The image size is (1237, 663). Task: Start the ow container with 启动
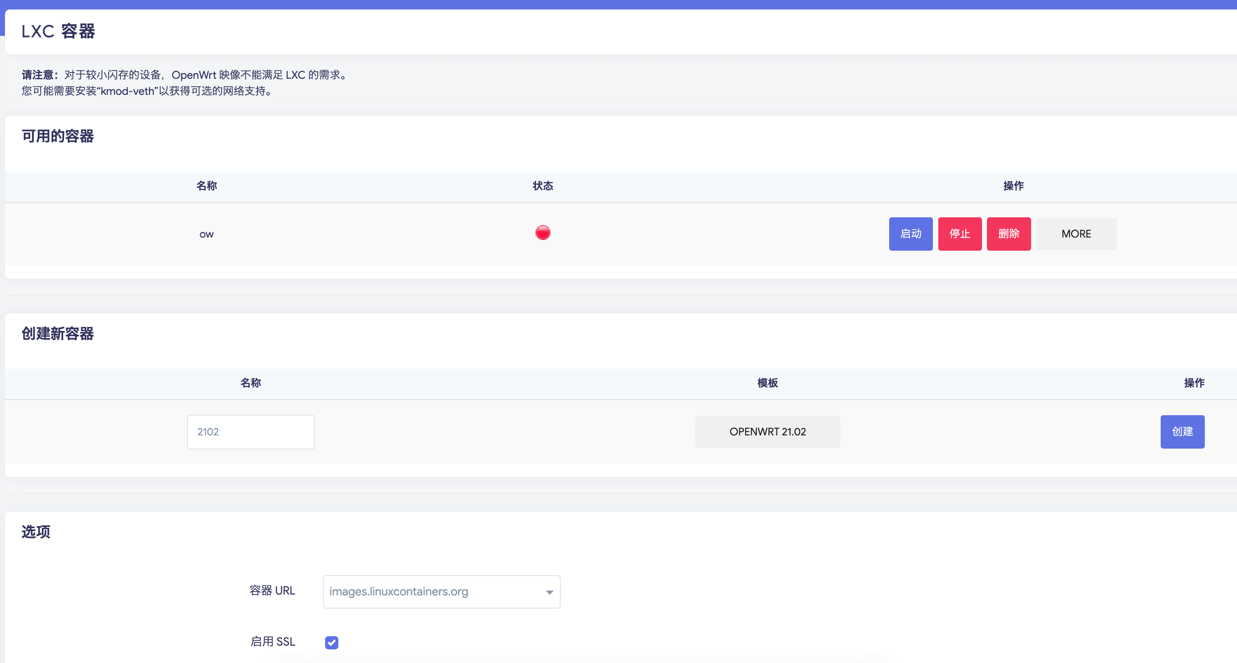tap(911, 234)
